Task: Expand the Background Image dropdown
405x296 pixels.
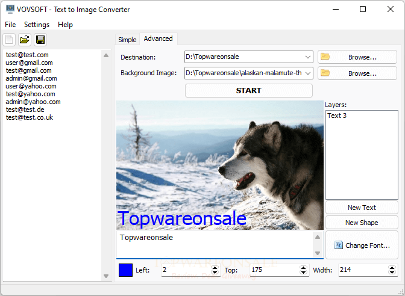Action: (x=307, y=73)
